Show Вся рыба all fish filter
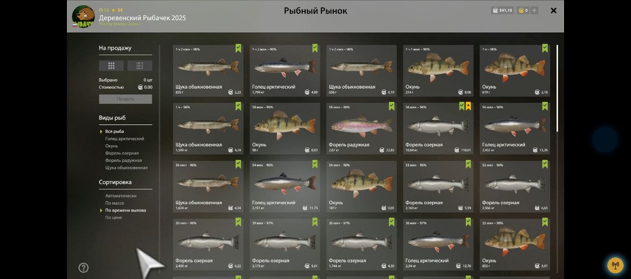The width and height of the screenshot is (631, 279). point(114,131)
